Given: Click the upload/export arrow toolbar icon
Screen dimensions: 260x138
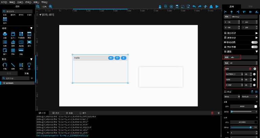Looking at the screenshot, I should [160, 6].
